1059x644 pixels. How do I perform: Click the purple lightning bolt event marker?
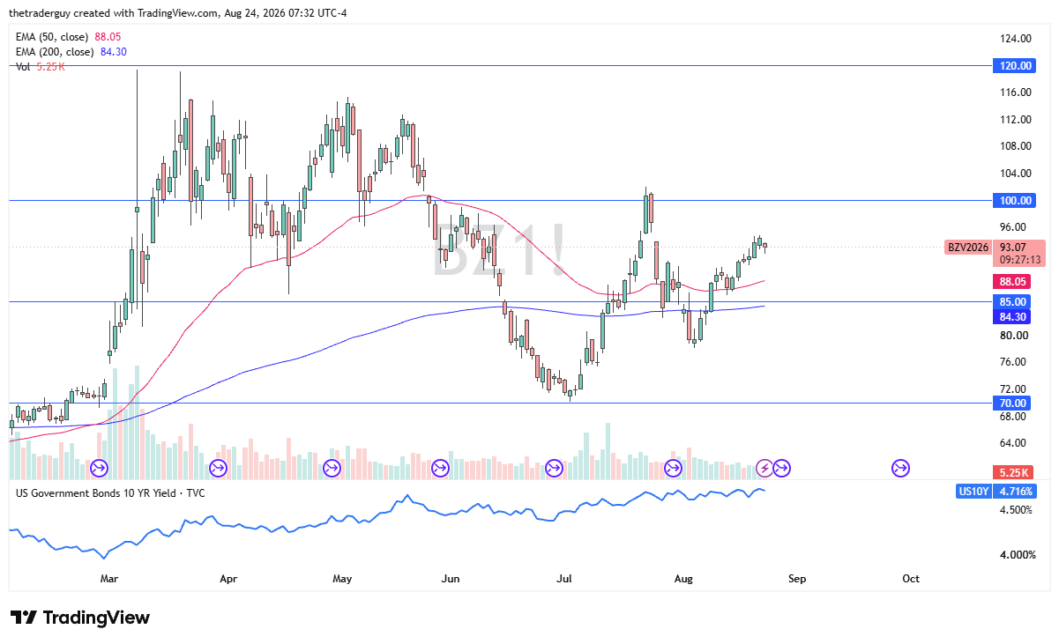765,468
